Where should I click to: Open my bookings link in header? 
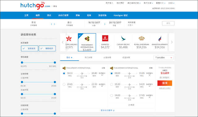tap(120, 3)
